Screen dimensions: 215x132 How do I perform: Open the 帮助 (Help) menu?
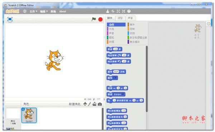pyautogui.click(x=53, y=11)
